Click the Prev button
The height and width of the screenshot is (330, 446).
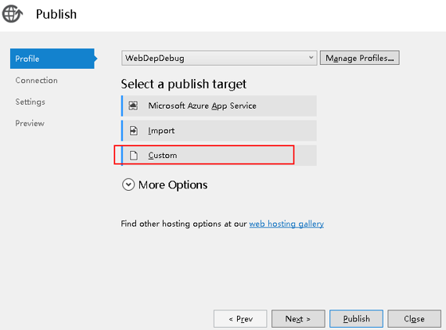pos(240,318)
